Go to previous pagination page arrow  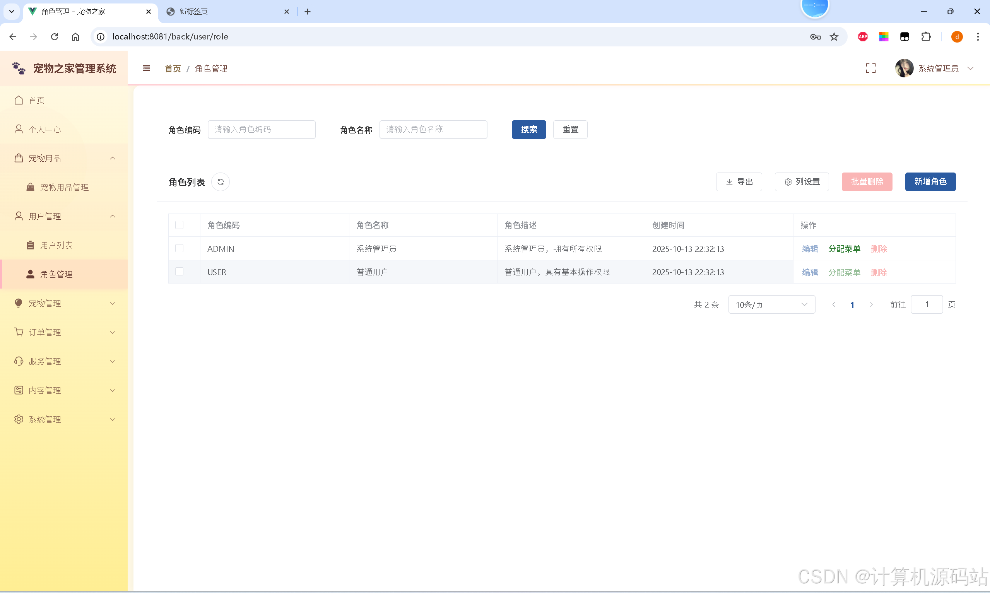pyautogui.click(x=834, y=304)
